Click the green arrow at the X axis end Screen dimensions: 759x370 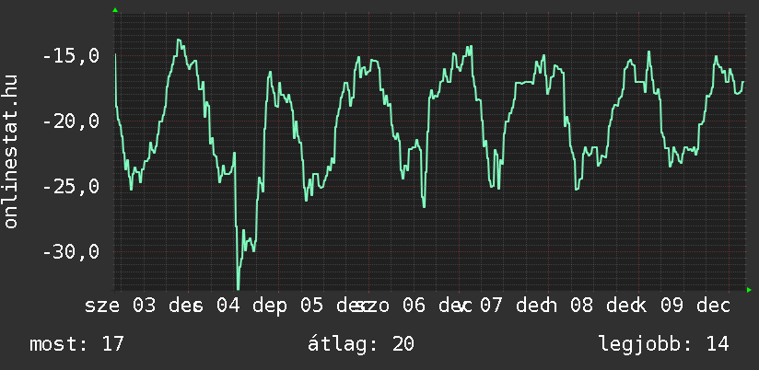[x=749, y=291]
